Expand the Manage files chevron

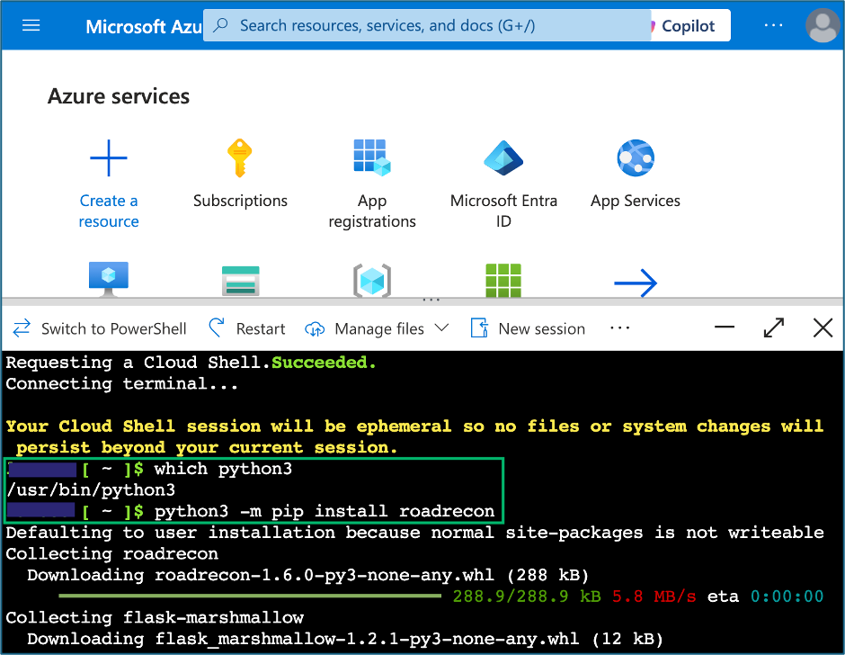pyautogui.click(x=441, y=327)
